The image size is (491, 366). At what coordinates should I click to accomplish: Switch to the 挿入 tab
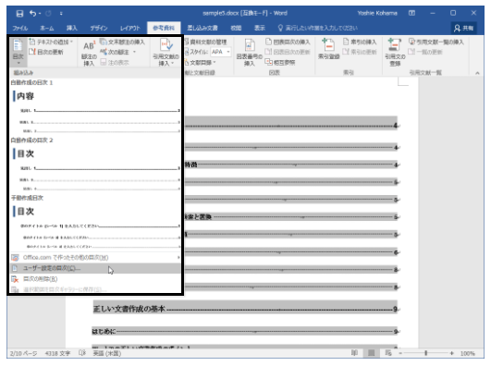[72, 28]
